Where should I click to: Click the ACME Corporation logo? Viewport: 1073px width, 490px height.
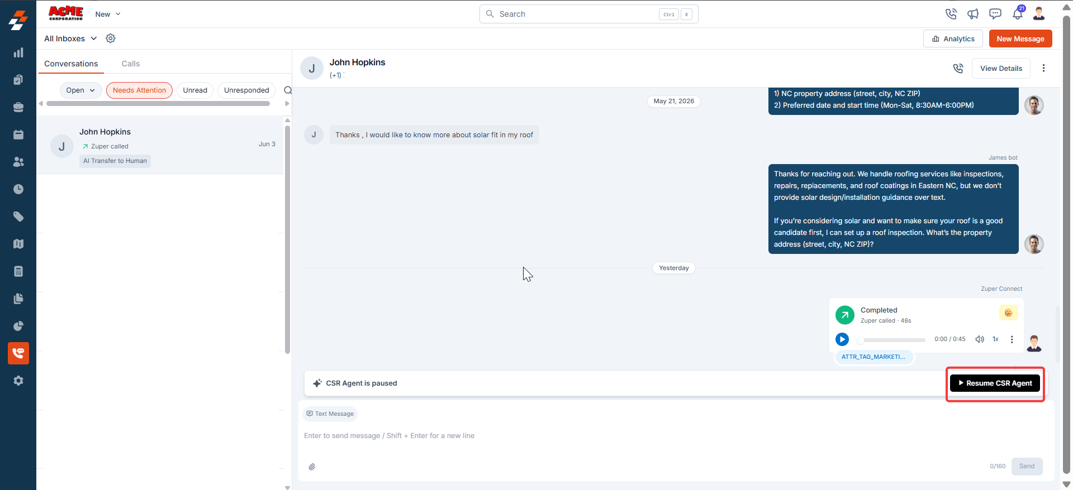(65, 13)
